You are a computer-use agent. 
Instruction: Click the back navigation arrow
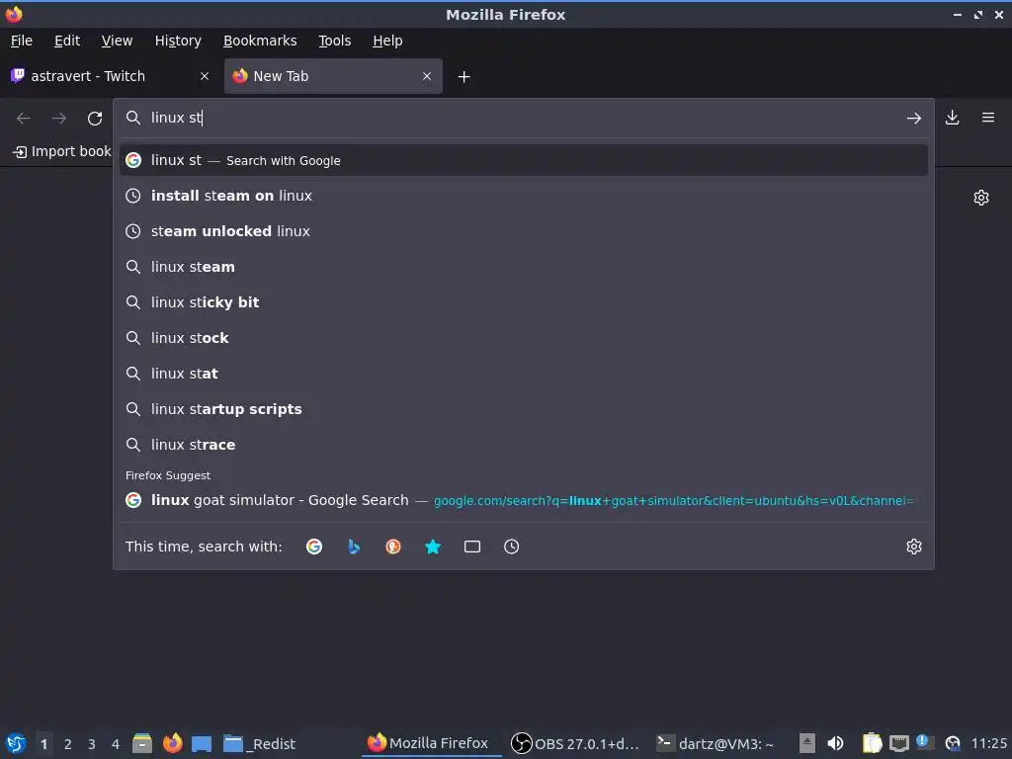tap(24, 119)
